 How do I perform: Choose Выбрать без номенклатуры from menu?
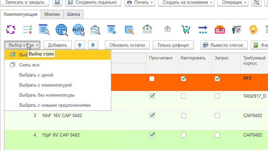coord(47,95)
